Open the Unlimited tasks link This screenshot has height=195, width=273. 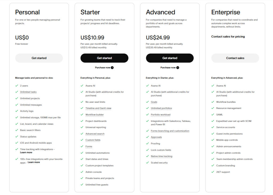(28, 92)
